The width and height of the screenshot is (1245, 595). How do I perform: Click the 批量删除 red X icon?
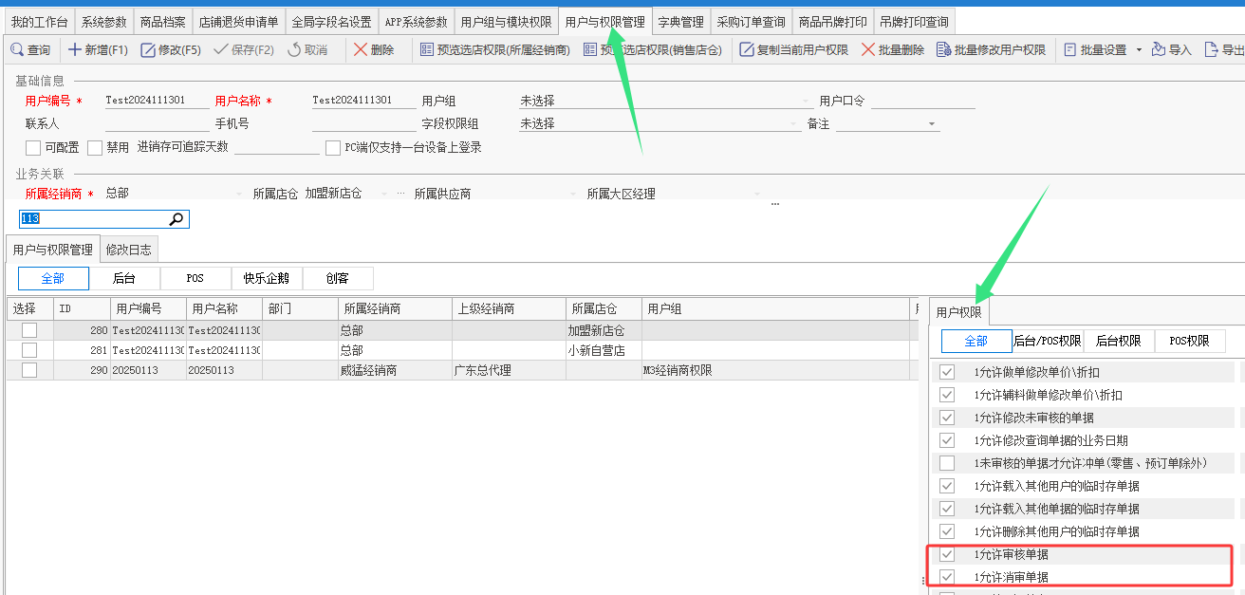pyautogui.click(x=868, y=49)
